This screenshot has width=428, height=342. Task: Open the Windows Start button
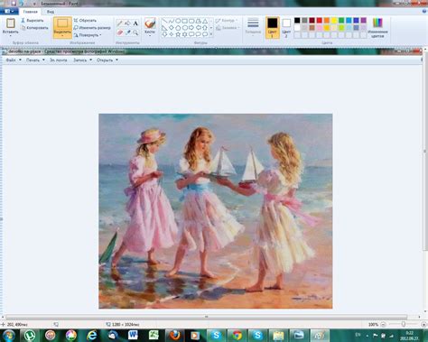(x=9, y=336)
